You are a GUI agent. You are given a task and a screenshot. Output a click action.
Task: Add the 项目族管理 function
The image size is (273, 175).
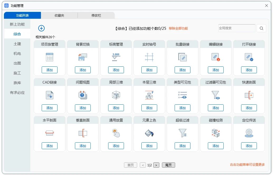[x=50, y=70]
